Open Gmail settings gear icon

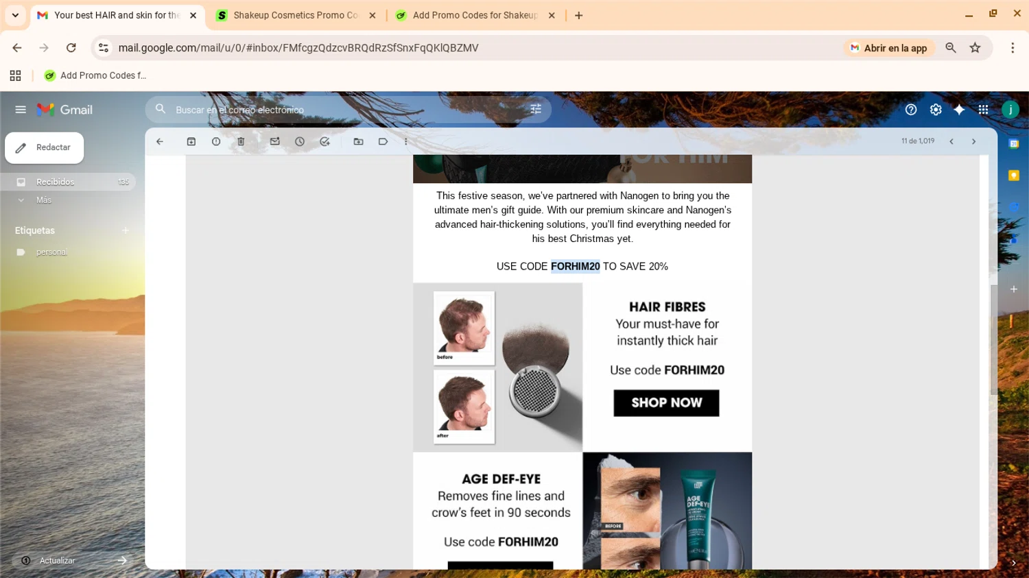(x=936, y=110)
